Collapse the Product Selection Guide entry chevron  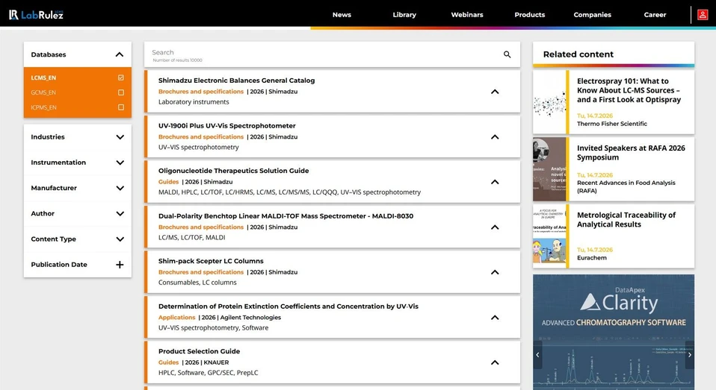click(x=495, y=362)
